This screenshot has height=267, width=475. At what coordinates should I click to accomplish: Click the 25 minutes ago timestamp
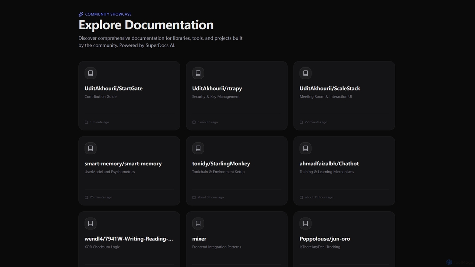[101, 197]
